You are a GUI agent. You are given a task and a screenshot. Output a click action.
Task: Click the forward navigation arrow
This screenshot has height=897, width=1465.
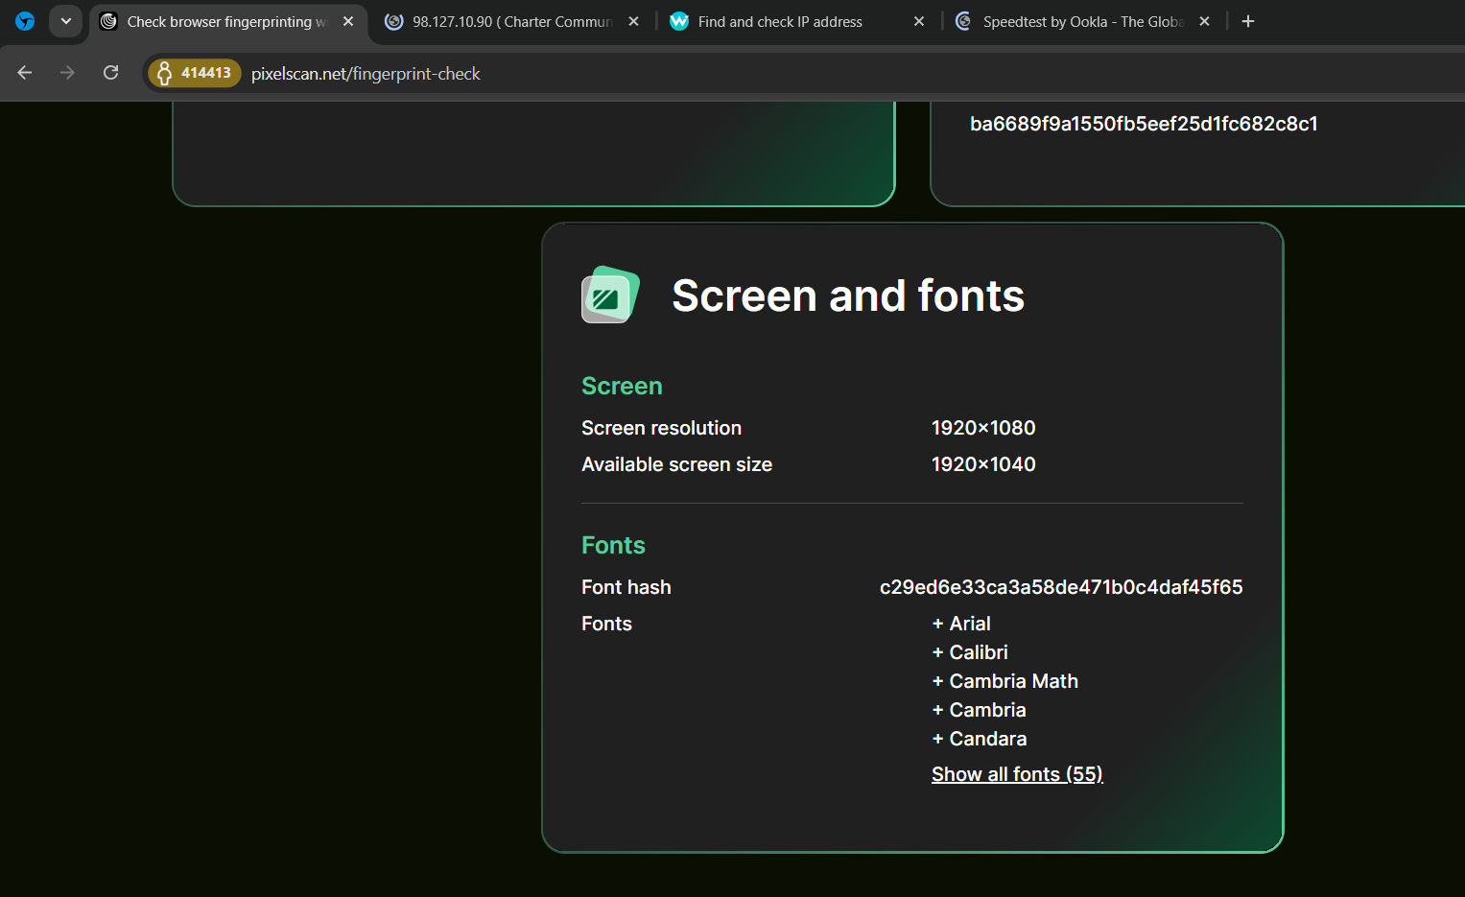(67, 73)
